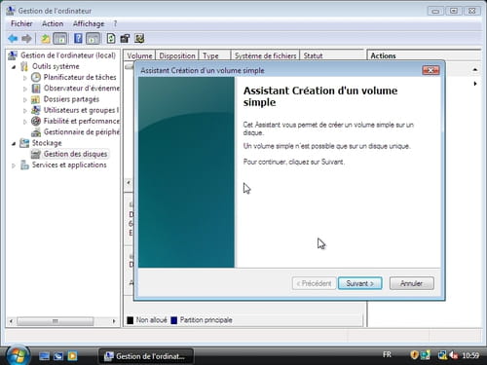Click the Volume column header
Image resolution: width=487 pixels, height=365 pixels.
139,55
